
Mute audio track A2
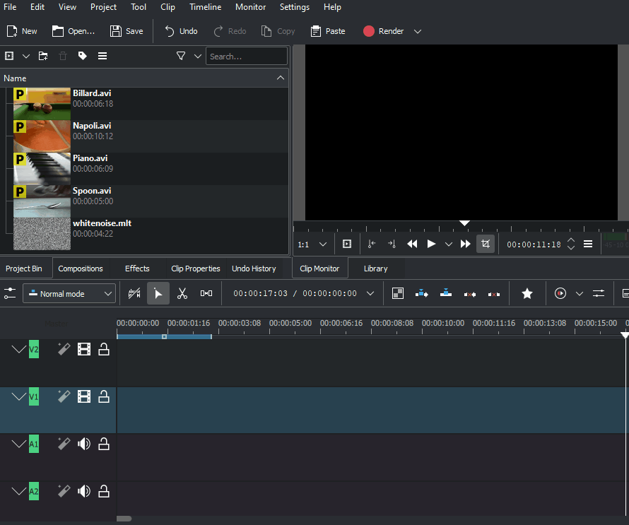tap(84, 491)
